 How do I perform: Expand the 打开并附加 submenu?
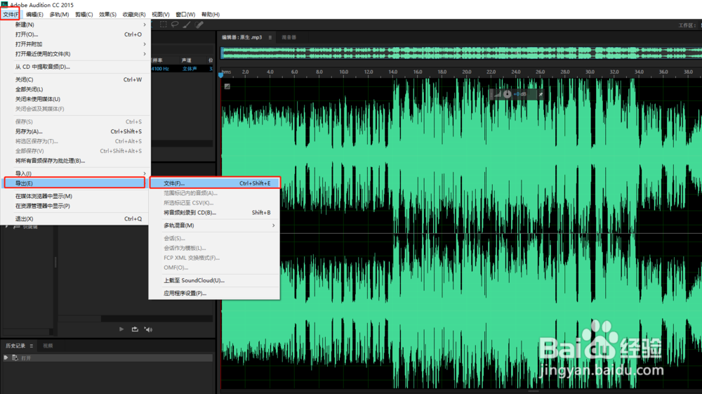[144, 44]
